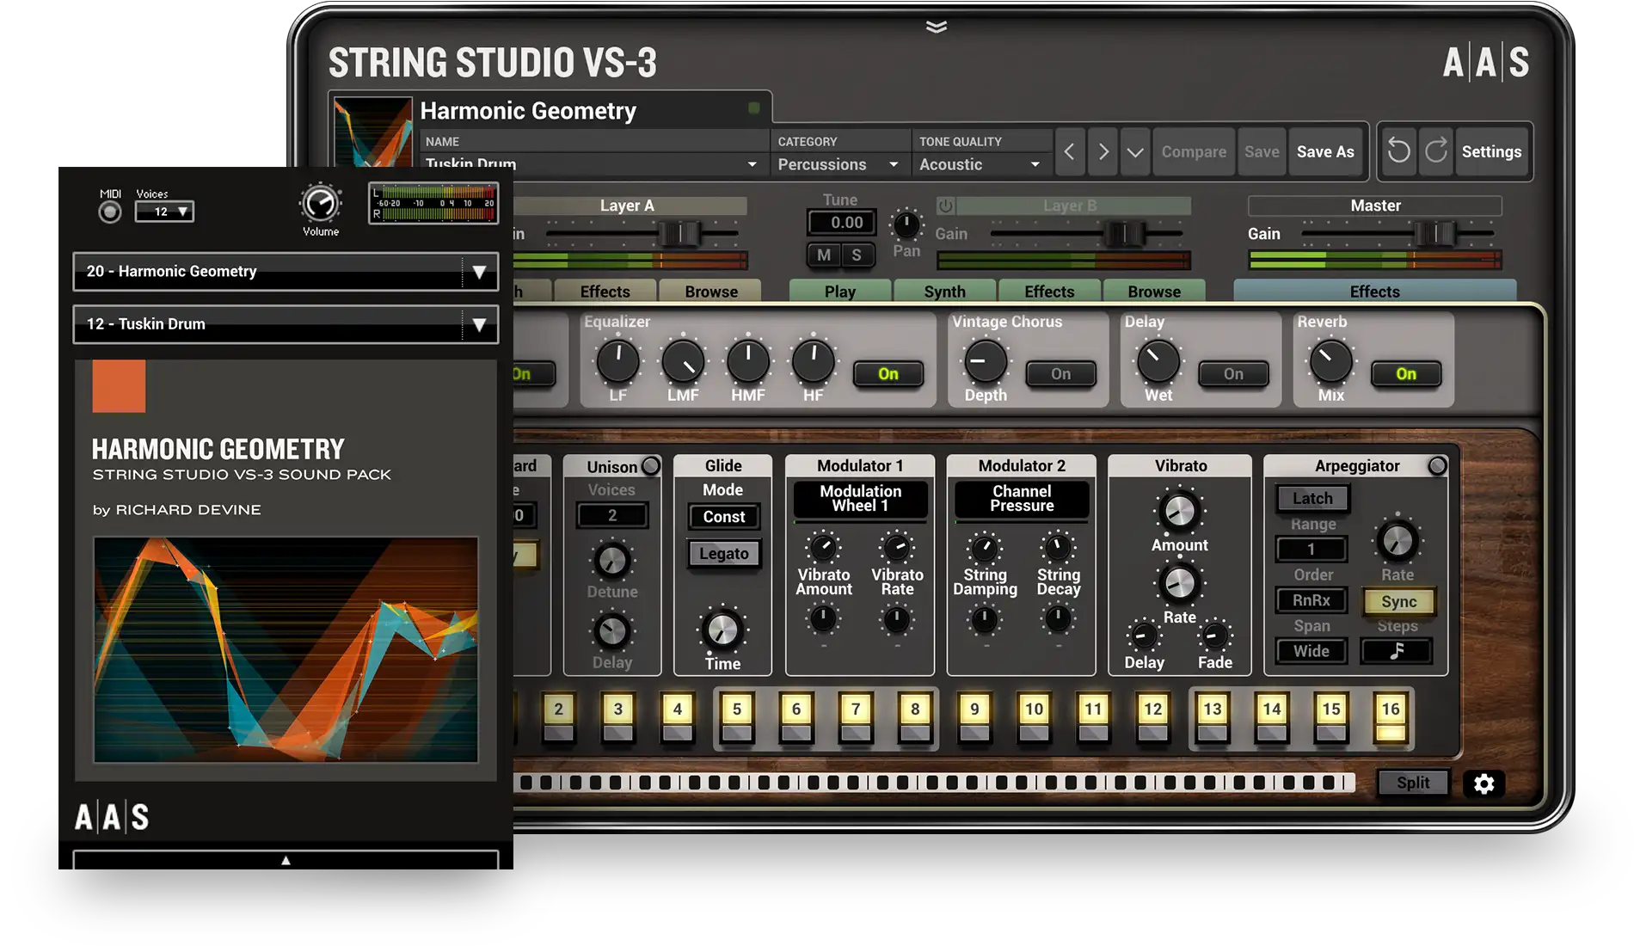Click the Layer B power icon
Screen dimensions: 1634x946
945,206
